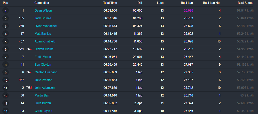
Task: Open Dean Wilson's competitor link
Action: [43, 11]
